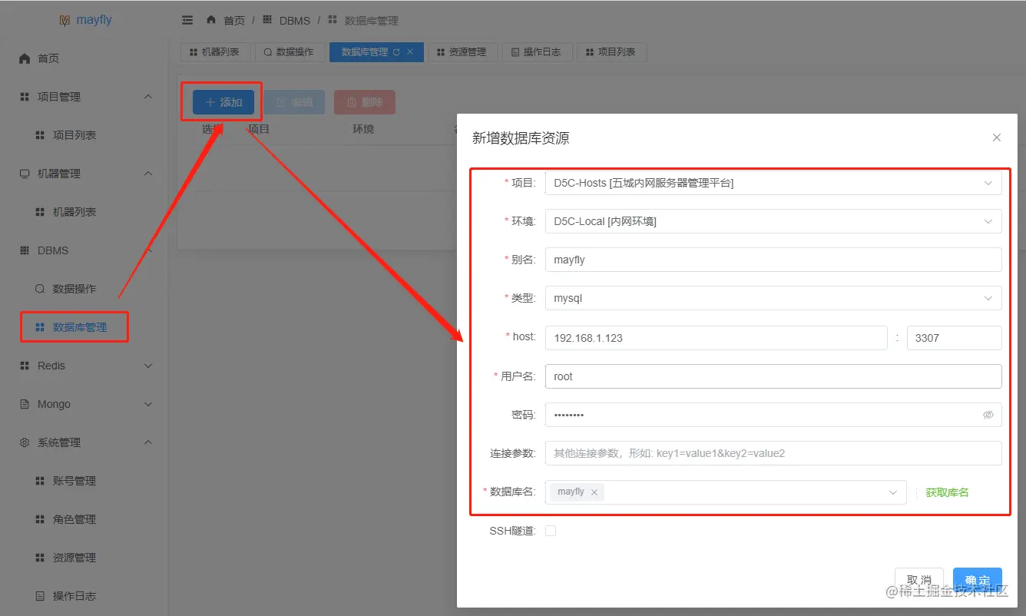Show password using the eye icon
The width and height of the screenshot is (1026, 616).
988,415
